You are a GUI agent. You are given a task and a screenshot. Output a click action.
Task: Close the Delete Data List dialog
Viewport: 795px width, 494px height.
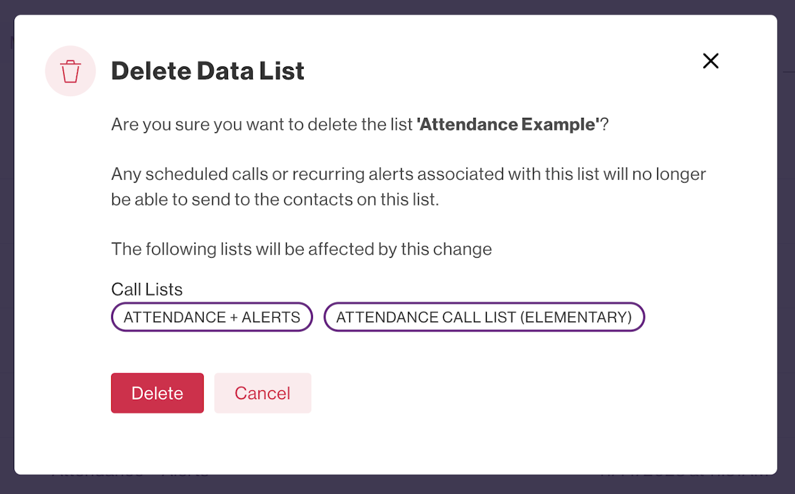[x=711, y=61]
